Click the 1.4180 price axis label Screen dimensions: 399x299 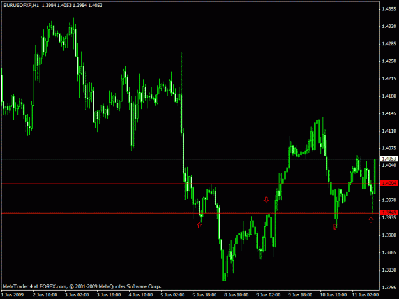(389, 96)
